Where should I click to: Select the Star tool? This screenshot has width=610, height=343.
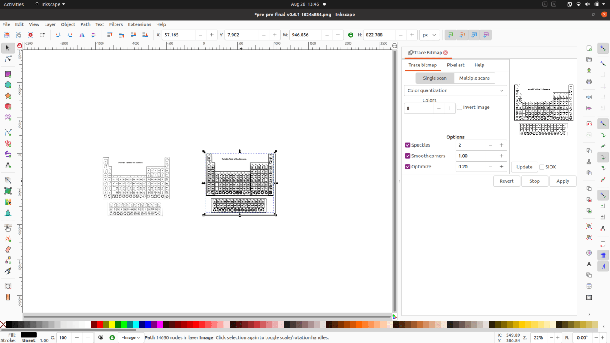tap(7, 96)
